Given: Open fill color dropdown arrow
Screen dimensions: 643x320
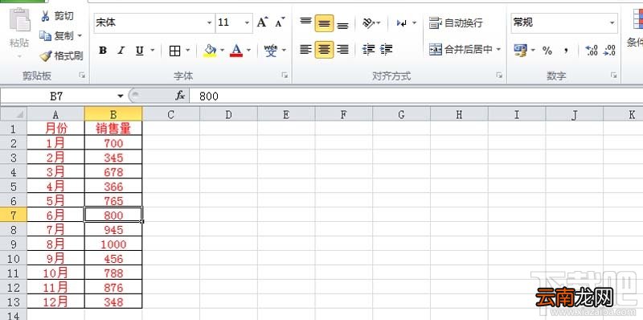Looking at the screenshot, I should [223, 51].
